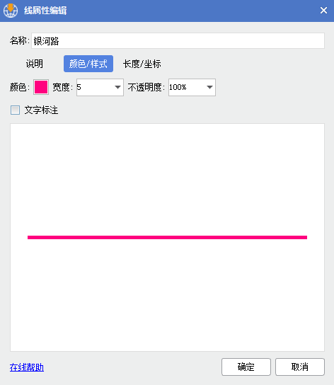Open the 在线帮助 link
The width and height of the screenshot is (334, 385).
pyautogui.click(x=27, y=367)
